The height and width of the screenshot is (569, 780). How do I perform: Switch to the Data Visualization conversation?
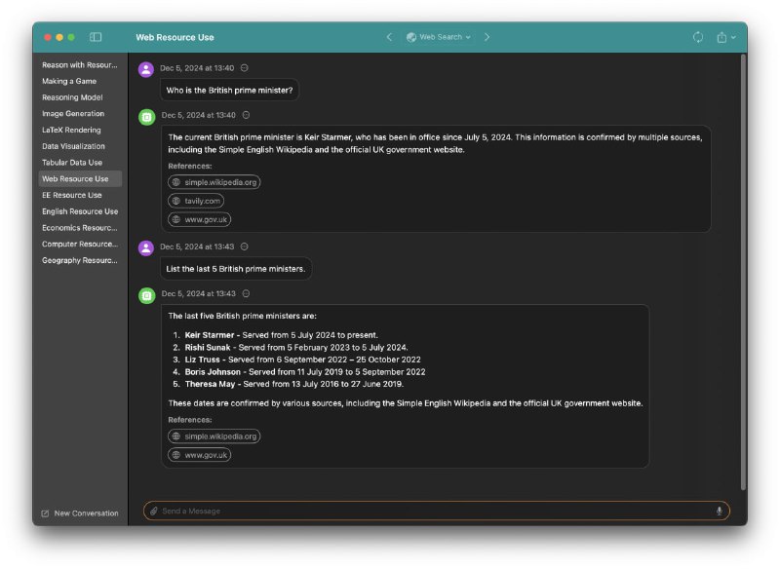(73, 146)
